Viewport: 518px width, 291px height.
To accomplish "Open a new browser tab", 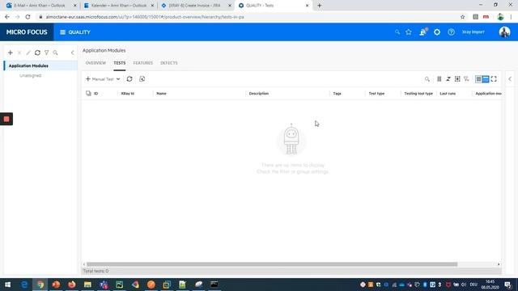I will point(319,6).
